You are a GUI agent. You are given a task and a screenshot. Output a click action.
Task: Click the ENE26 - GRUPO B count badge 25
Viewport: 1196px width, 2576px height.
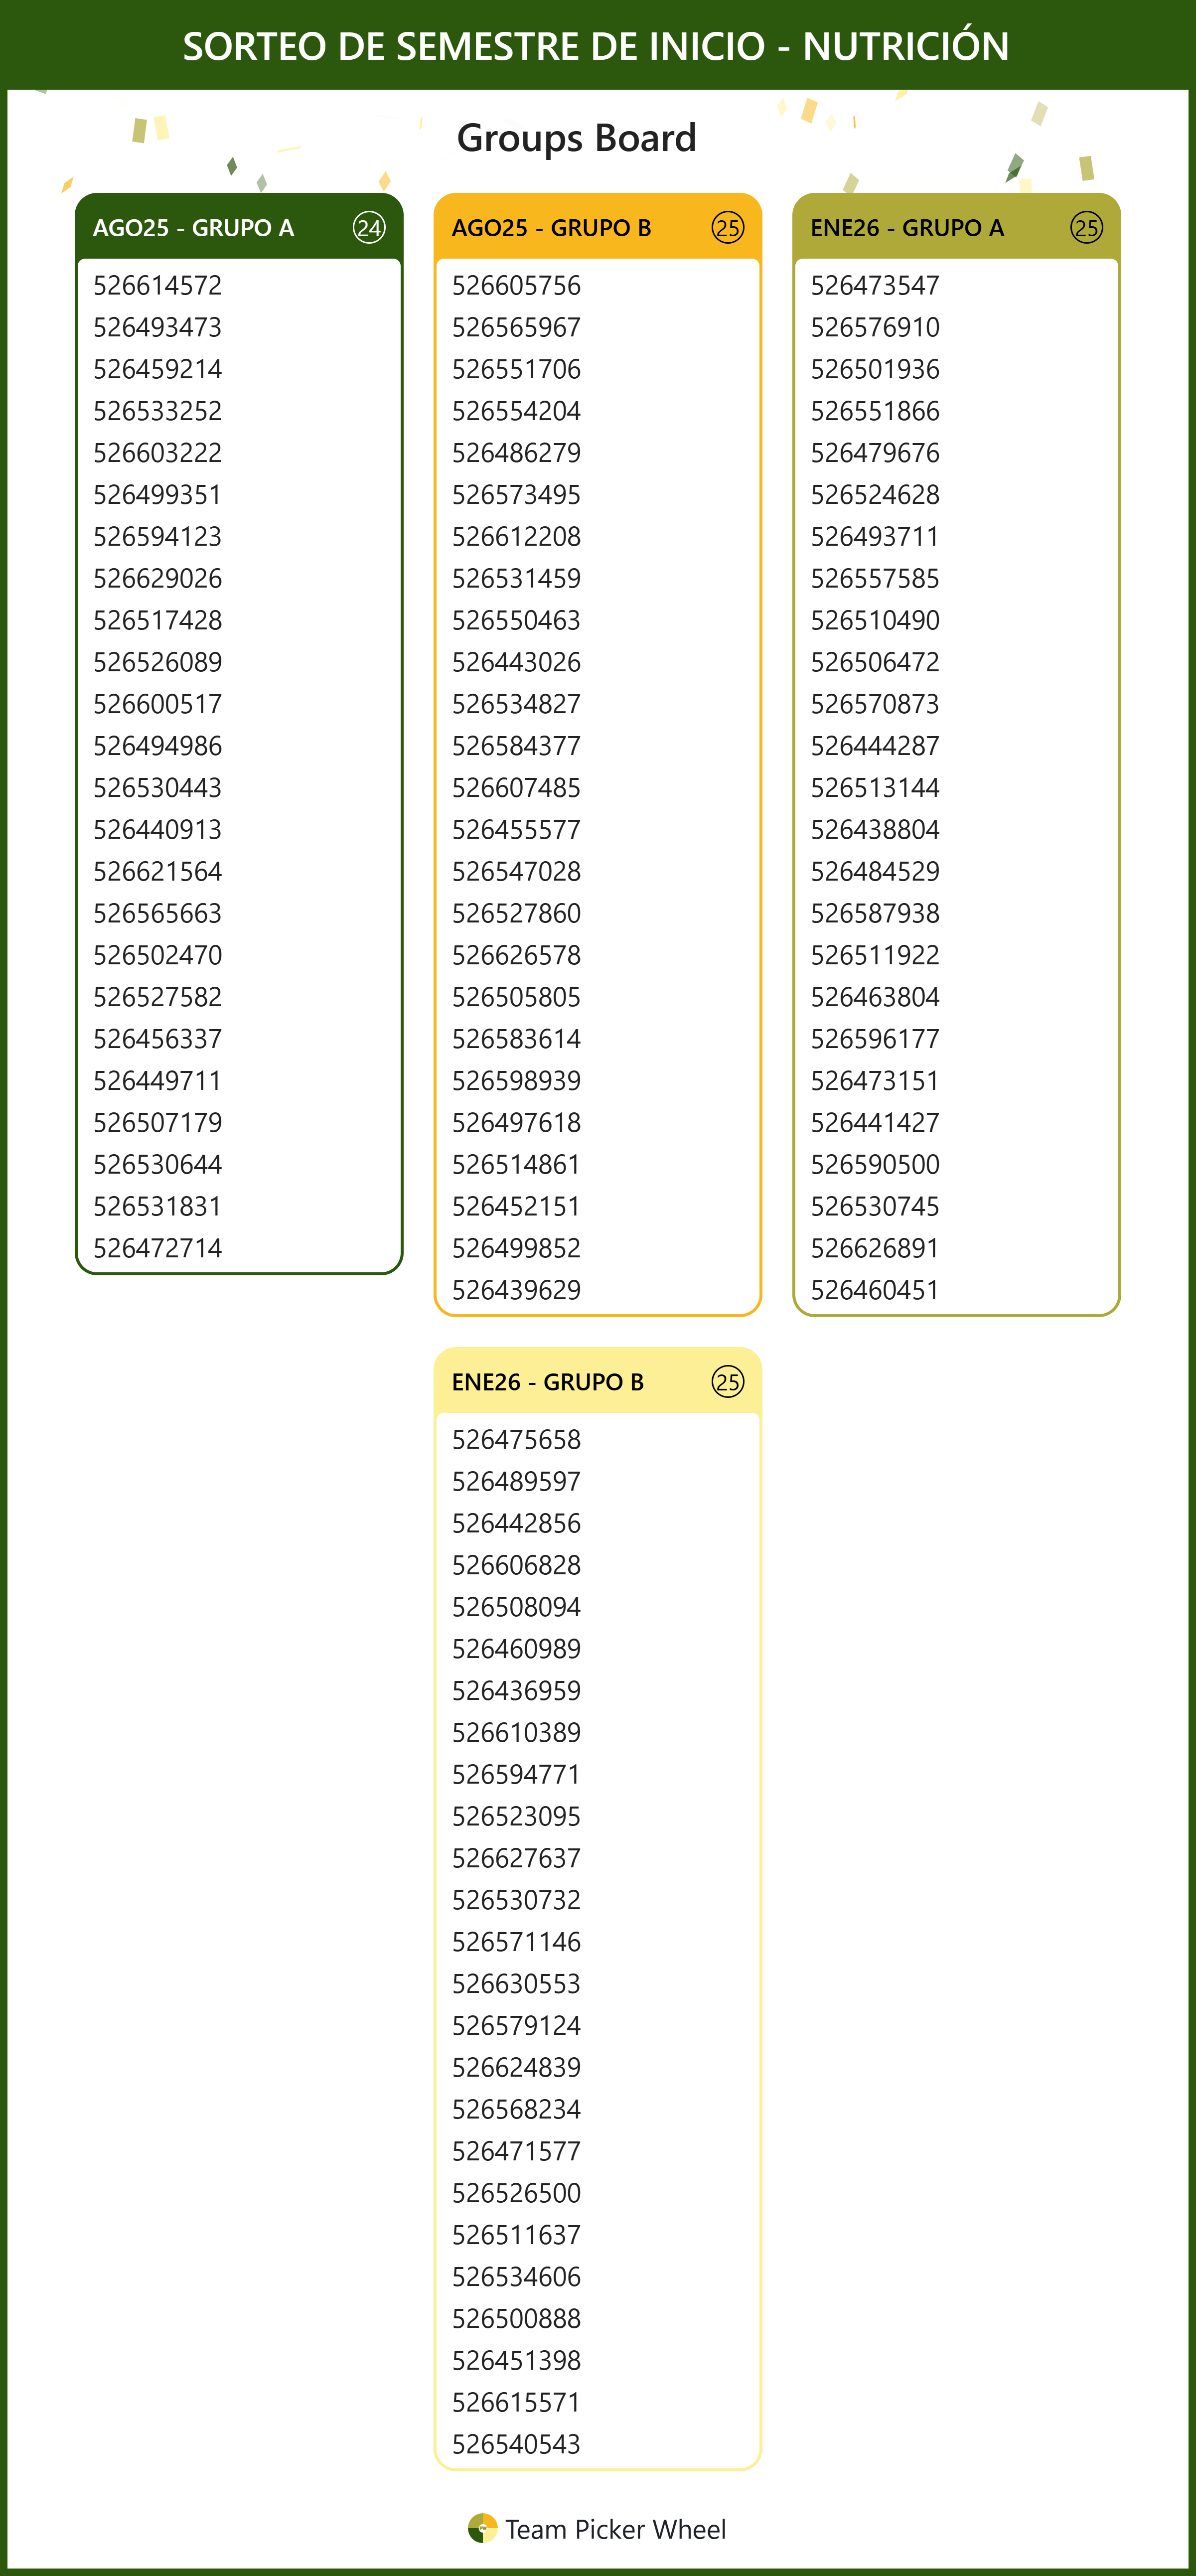click(x=728, y=1382)
